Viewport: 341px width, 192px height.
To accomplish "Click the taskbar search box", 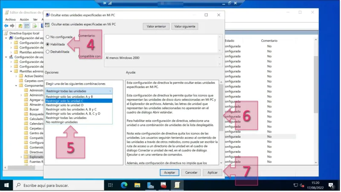I will pyautogui.click(x=59, y=185).
